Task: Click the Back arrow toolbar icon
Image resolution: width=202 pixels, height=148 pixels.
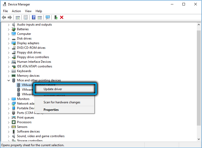Action: (x=4, y=17)
